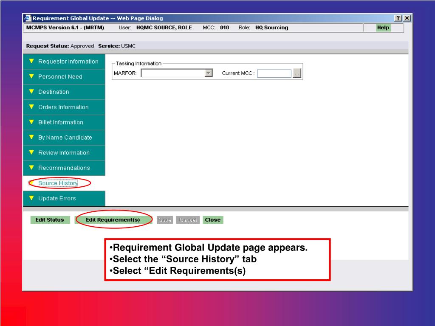Open the Current MCC lookup button

(297, 73)
